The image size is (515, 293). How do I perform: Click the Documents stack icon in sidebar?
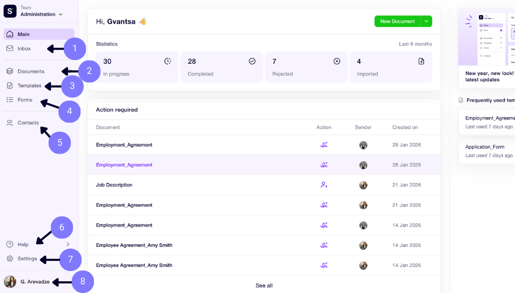click(10, 71)
